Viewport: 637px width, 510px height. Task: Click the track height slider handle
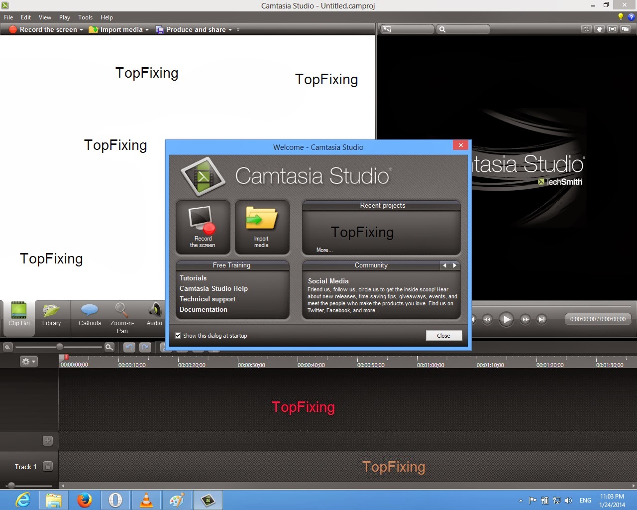[x=11, y=486]
